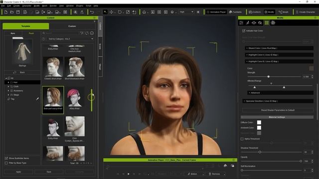This screenshot has width=319, height=179.
Task: Click the Save button in Content panel
Action: coord(49,172)
